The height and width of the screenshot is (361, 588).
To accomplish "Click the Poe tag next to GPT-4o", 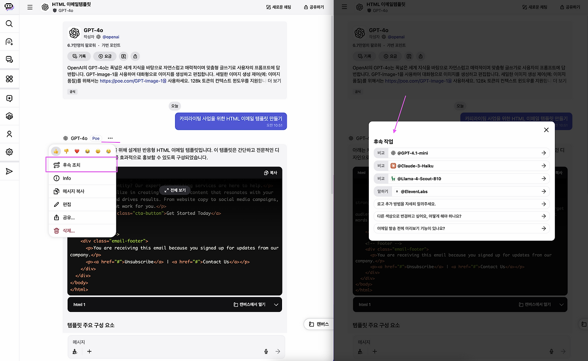I will pyautogui.click(x=96, y=138).
